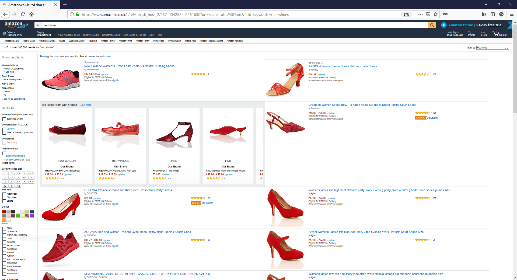The width and height of the screenshot is (517, 280).
Task: Open Today's Deals in navigation bar
Action: pos(91,35)
